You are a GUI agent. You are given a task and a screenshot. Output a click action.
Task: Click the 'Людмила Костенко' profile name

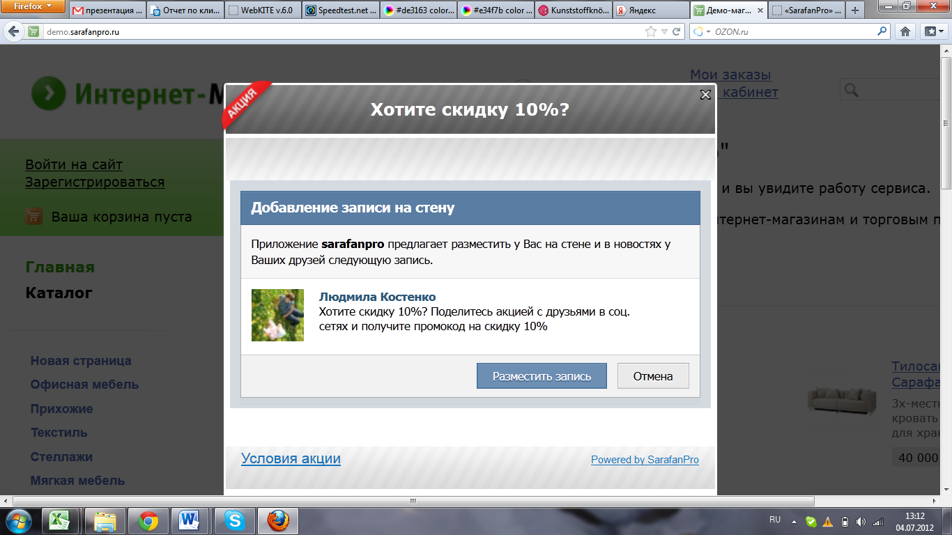pos(377,297)
